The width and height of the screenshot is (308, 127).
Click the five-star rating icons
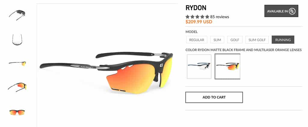[197, 17]
